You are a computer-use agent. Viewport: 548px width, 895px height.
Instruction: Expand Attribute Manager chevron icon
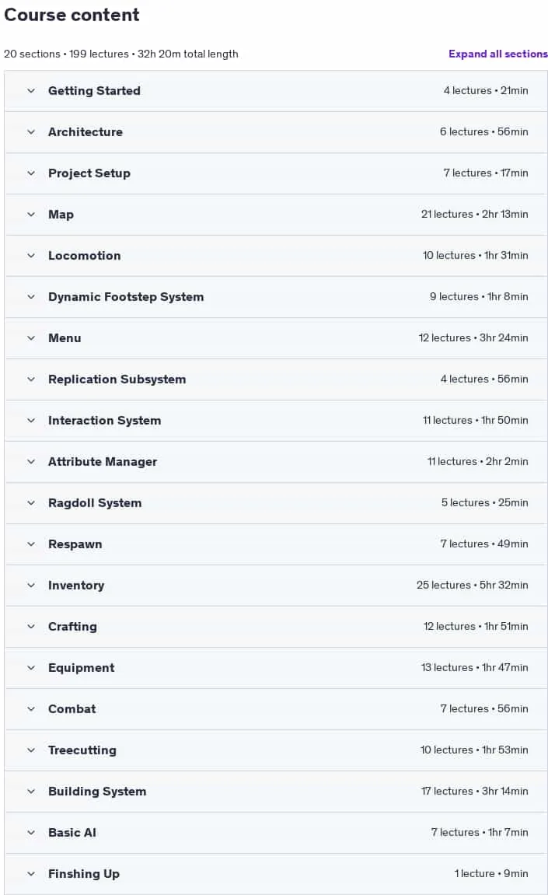(x=31, y=462)
